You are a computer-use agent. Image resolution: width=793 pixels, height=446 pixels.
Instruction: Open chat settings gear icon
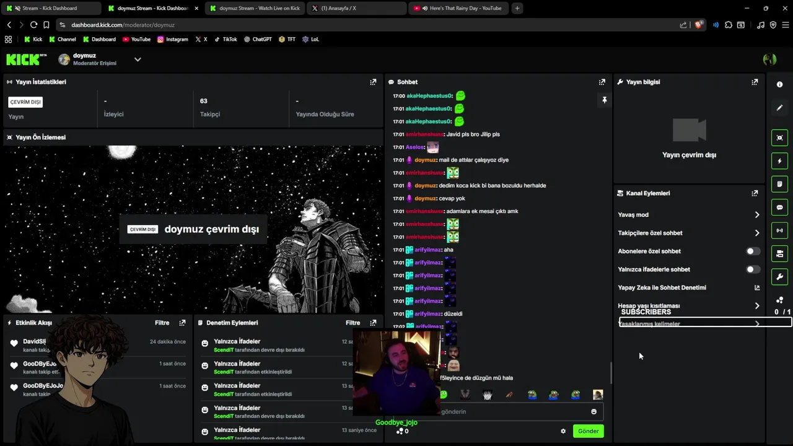(563, 431)
